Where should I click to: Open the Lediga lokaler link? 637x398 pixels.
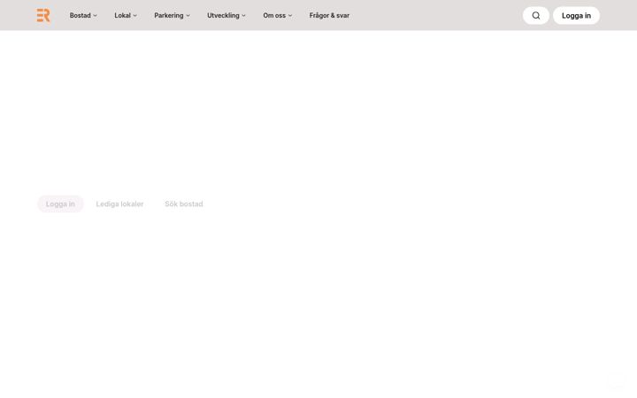(119, 204)
